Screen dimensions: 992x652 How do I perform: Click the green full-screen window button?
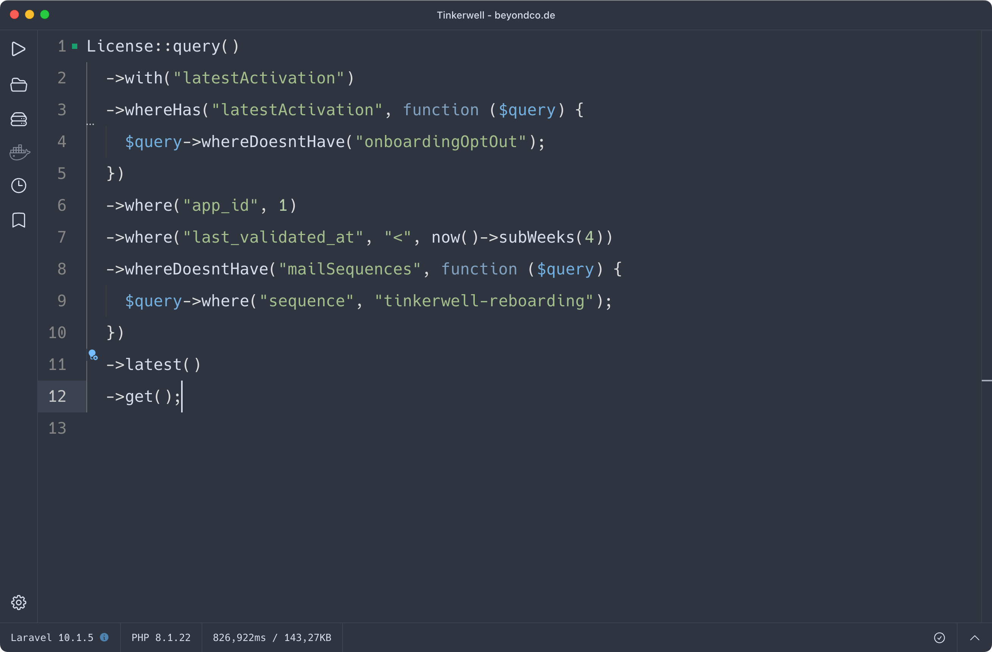click(x=45, y=14)
